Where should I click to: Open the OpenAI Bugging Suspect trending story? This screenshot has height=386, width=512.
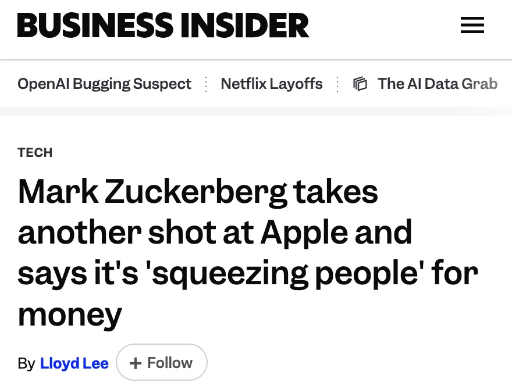coord(104,84)
